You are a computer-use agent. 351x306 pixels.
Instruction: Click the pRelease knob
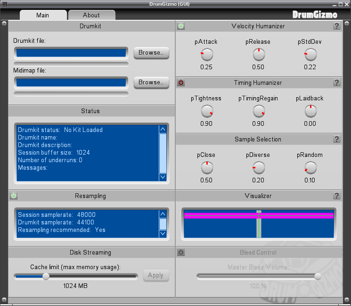[x=259, y=55]
